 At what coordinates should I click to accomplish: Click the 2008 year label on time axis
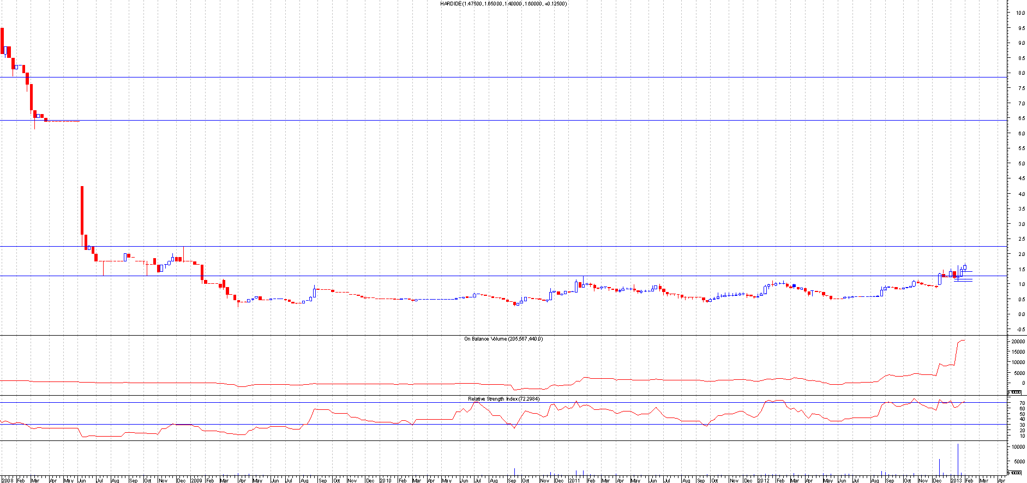pos(8,480)
